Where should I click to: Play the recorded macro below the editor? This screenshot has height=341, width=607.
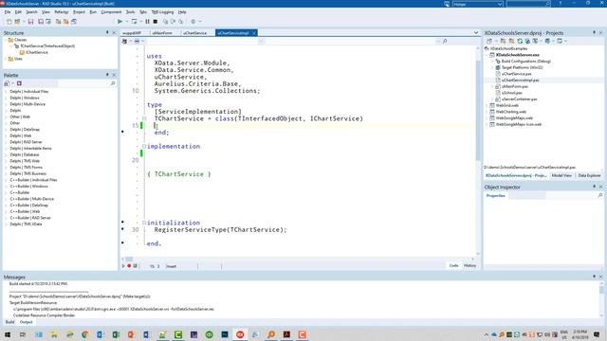pyautogui.click(x=123, y=266)
